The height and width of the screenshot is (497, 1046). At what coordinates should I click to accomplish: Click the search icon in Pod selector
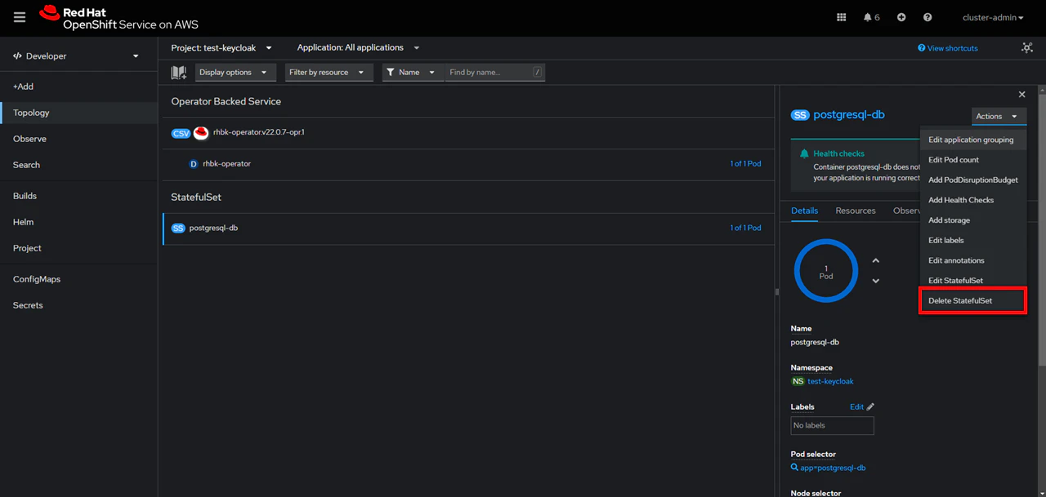tap(794, 468)
